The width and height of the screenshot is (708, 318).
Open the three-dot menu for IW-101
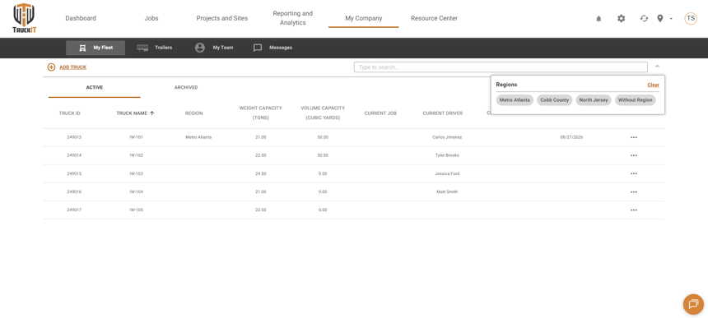point(634,137)
